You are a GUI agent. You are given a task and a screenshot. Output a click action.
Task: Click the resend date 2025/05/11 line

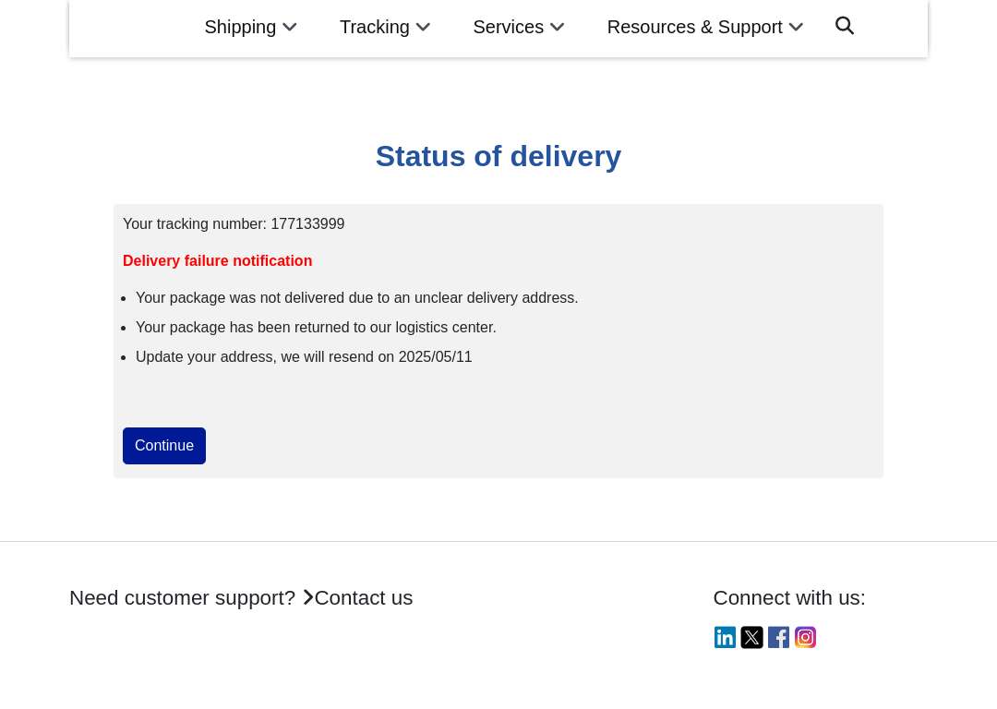click(304, 356)
